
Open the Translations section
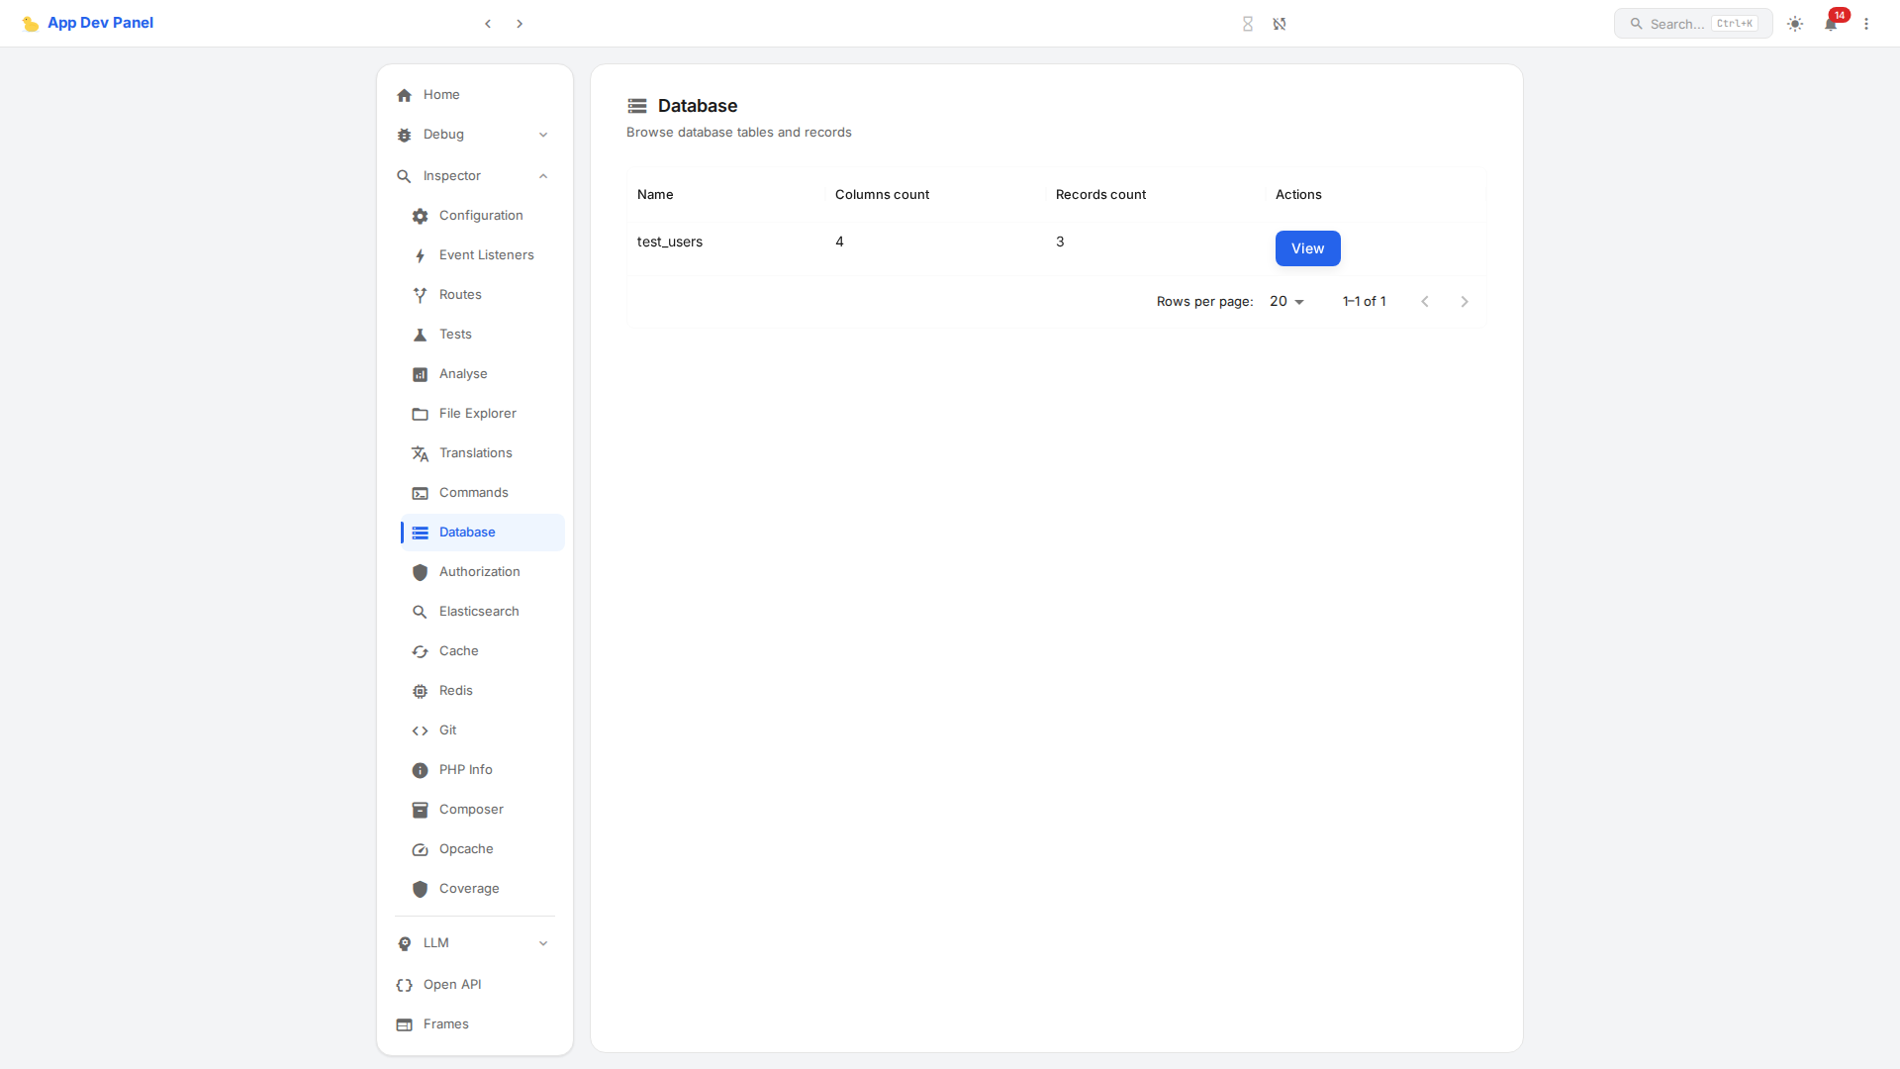pos(475,452)
